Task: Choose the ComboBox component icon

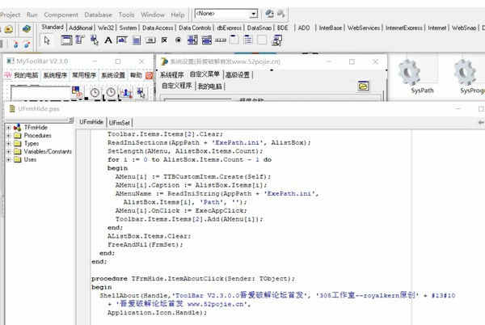Action: tap(206, 40)
